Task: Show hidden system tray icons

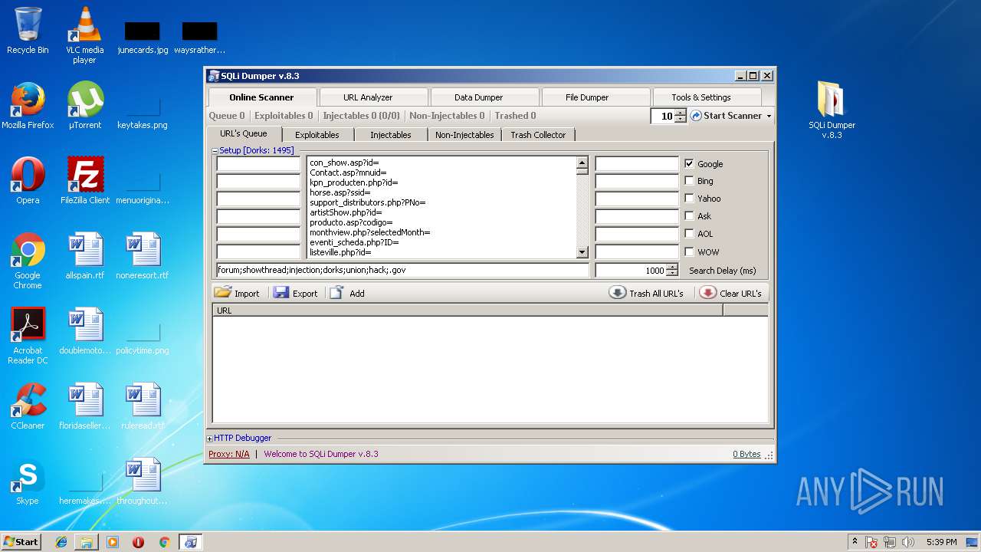Action: pyautogui.click(x=855, y=541)
